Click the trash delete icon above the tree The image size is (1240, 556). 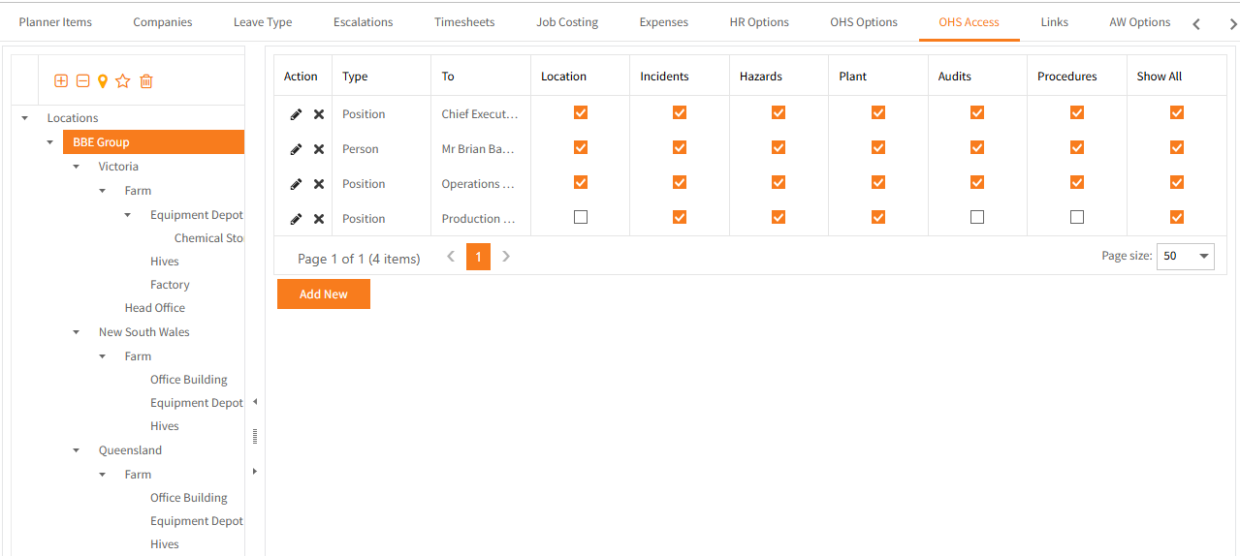tap(146, 81)
